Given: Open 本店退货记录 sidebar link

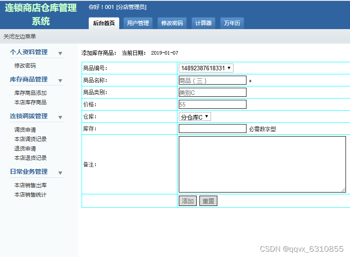Looking at the screenshot, I should pyautogui.click(x=30, y=158).
